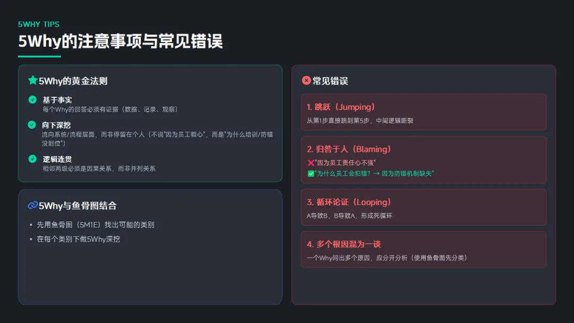The width and height of the screenshot is (574, 323).
Task: Click the star icon beside 5Why的黄金法则
Action: (x=33, y=81)
